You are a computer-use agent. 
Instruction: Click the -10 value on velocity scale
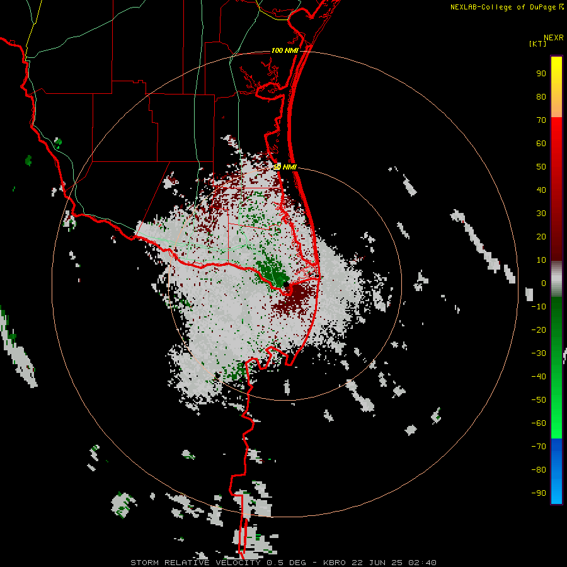tap(539, 307)
